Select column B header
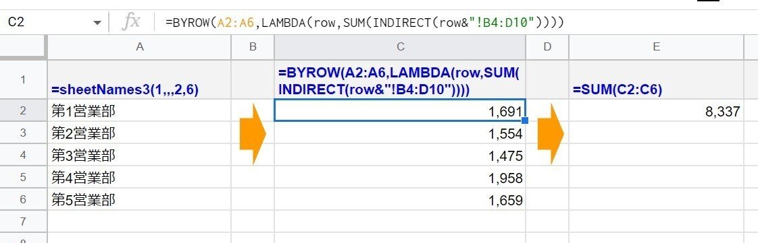Viewport: 758px width, 243px height. pos(253,46)
